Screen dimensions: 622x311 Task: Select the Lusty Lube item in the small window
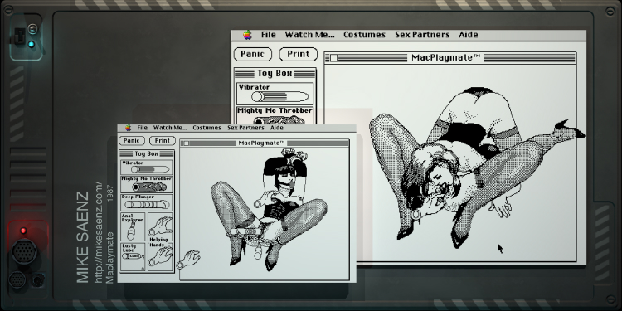[133, 256]
